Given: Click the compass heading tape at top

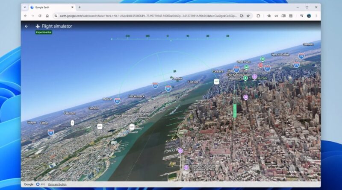Looking at the screenshot, I should pyautogui.click(x=171, y=38).
